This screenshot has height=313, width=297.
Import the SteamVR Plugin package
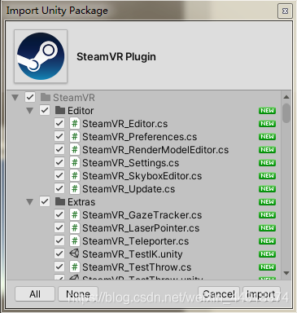261,293
